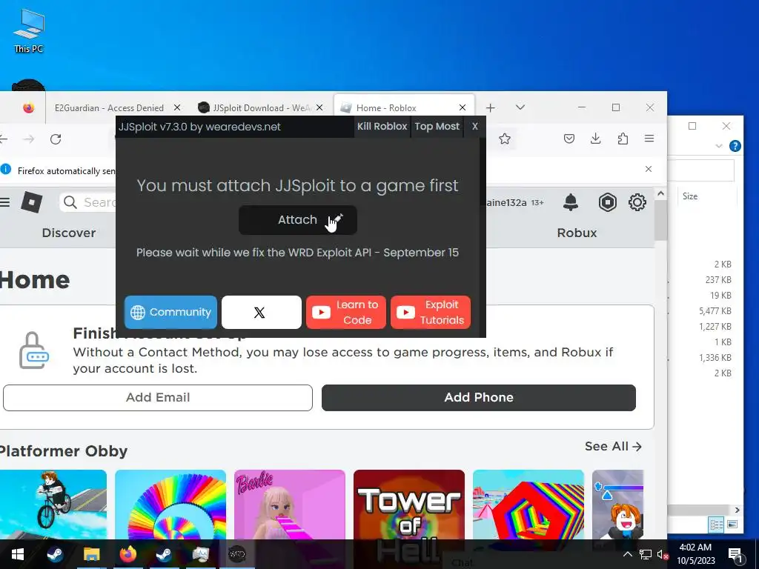Click the Roblox page vertical scrollbar
This screenshot has height=569, width=759.
(660, 220)
